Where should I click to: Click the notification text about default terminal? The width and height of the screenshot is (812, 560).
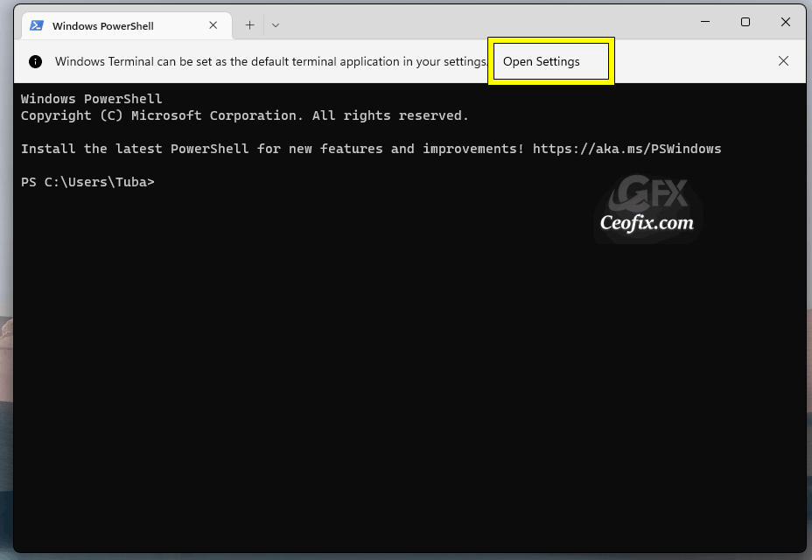[x=271, y=61]
